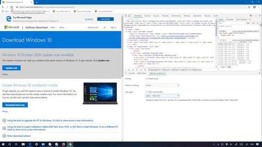The height and width of the screenshot is (147, 262).
Task: Open What's New drawer tab
Action: tap(141, 73)
